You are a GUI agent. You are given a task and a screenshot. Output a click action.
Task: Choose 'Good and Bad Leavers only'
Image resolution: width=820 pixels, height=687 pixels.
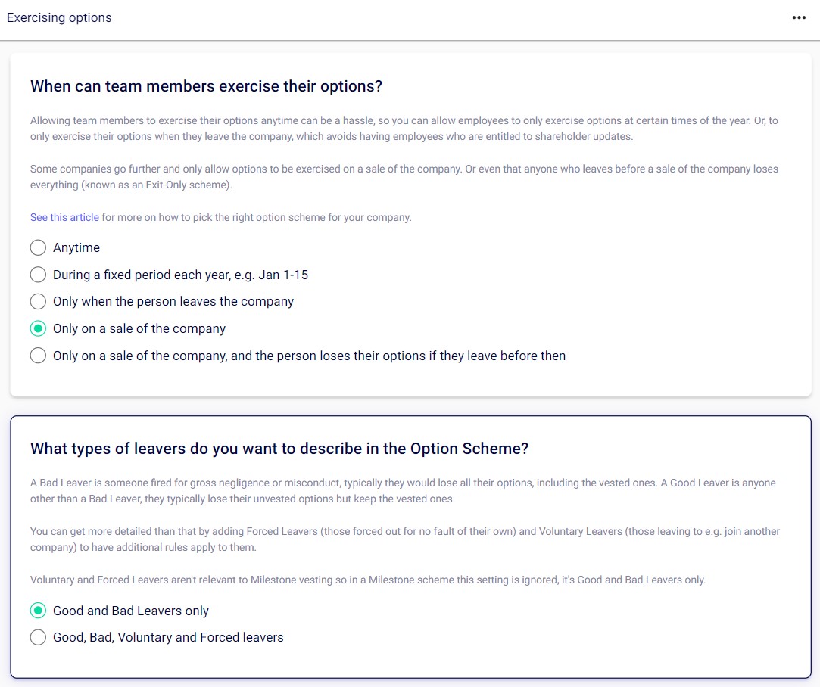click(x=38, y=611)
